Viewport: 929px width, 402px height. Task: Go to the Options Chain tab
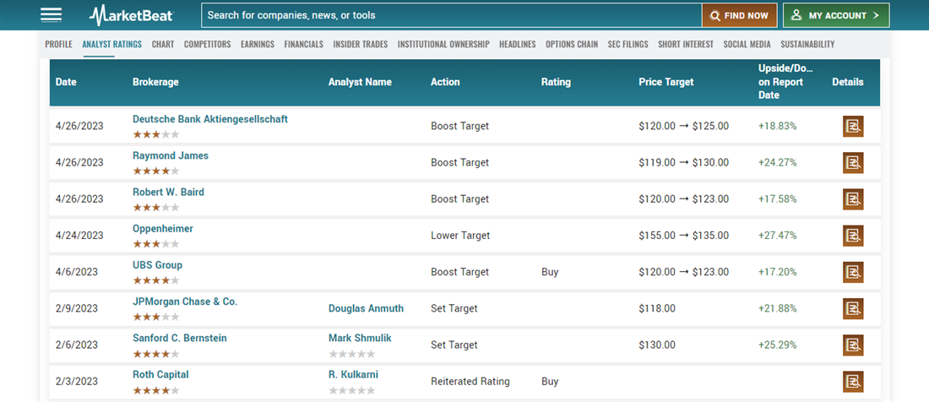coord(572,45)
